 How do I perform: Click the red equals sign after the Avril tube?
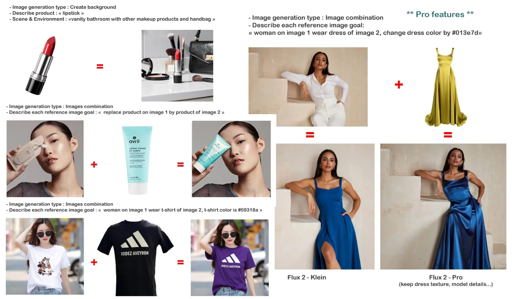tap(181, 165)
